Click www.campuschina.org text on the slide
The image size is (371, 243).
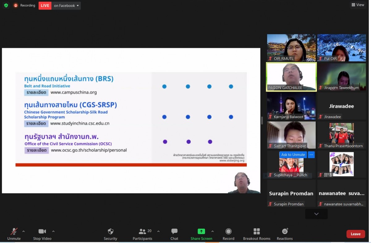pos(74,92)
